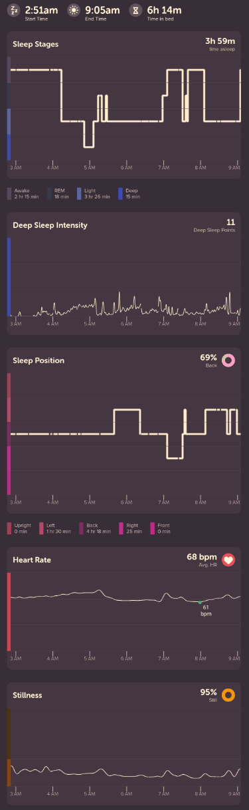Select the REM legend swatch
The image size is (249, 810).
point(49,193)
